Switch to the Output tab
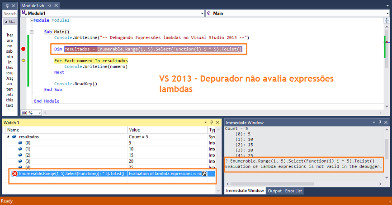Screen dimensions: 392x205 point(274,191)
